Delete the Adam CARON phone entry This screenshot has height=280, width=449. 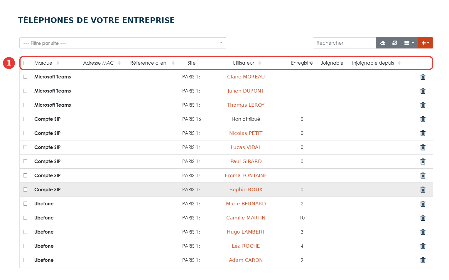[x=423, y=260]
